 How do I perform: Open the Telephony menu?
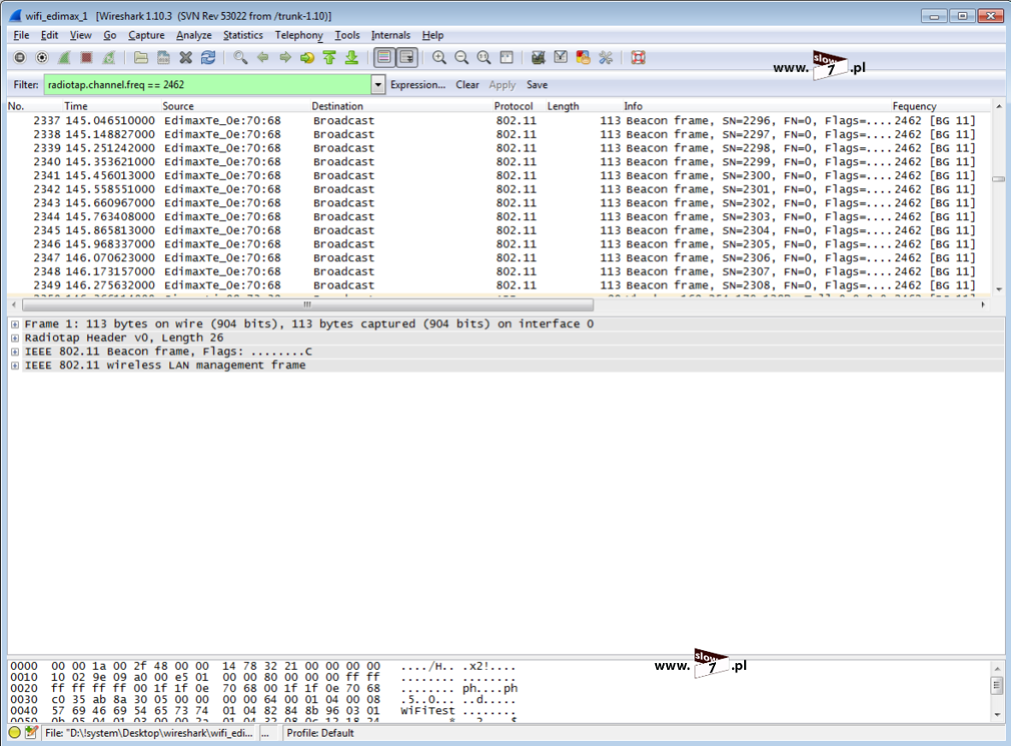click(x=299, y=35)
